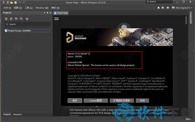This screenshot has width=195, height=122.
Task: Go to Home via the house icon
Action: click(x=159, y=8)
